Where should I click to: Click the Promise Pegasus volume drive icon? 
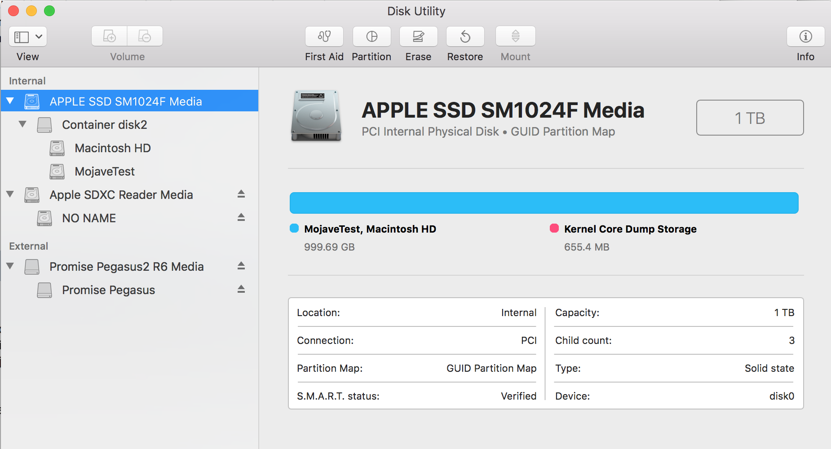point(44,290)
